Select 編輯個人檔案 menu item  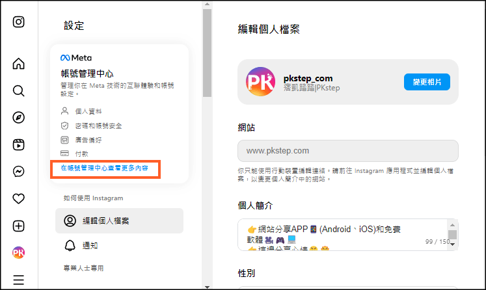click(119, 220)
